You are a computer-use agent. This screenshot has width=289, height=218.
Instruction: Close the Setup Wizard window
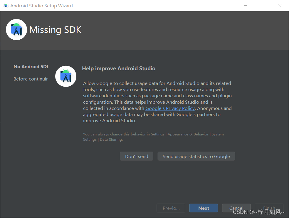click(280, 6)
